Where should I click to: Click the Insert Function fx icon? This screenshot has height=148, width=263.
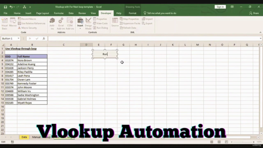(44, 39)
